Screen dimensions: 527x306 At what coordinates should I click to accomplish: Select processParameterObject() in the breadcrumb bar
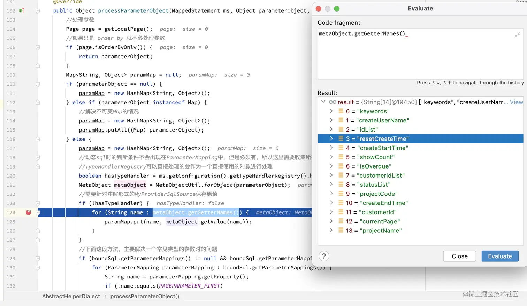point(145,296)
